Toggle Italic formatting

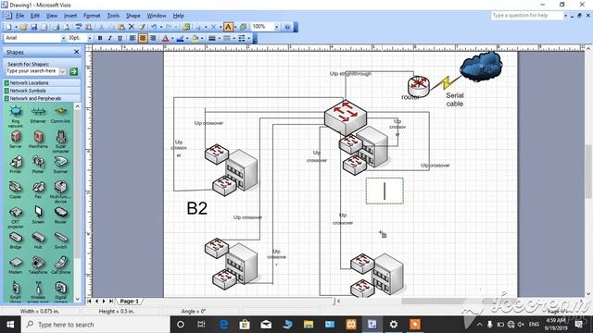pyautogui.click(x=109, y=38)
